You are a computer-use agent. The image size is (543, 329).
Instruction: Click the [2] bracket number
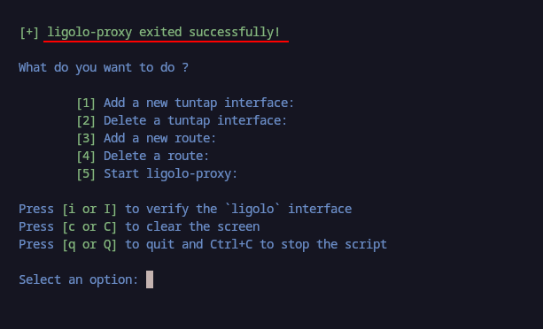[86, 120]
